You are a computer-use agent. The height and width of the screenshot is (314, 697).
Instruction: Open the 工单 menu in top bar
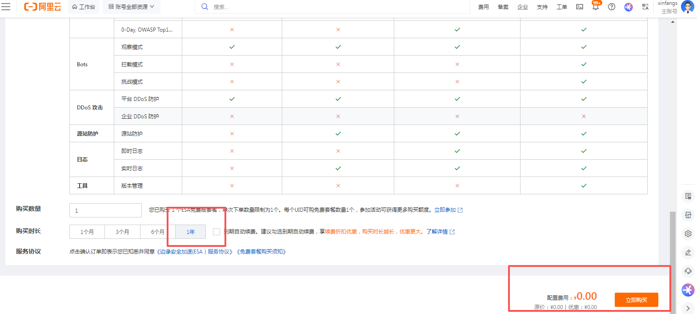click(562, 7)
